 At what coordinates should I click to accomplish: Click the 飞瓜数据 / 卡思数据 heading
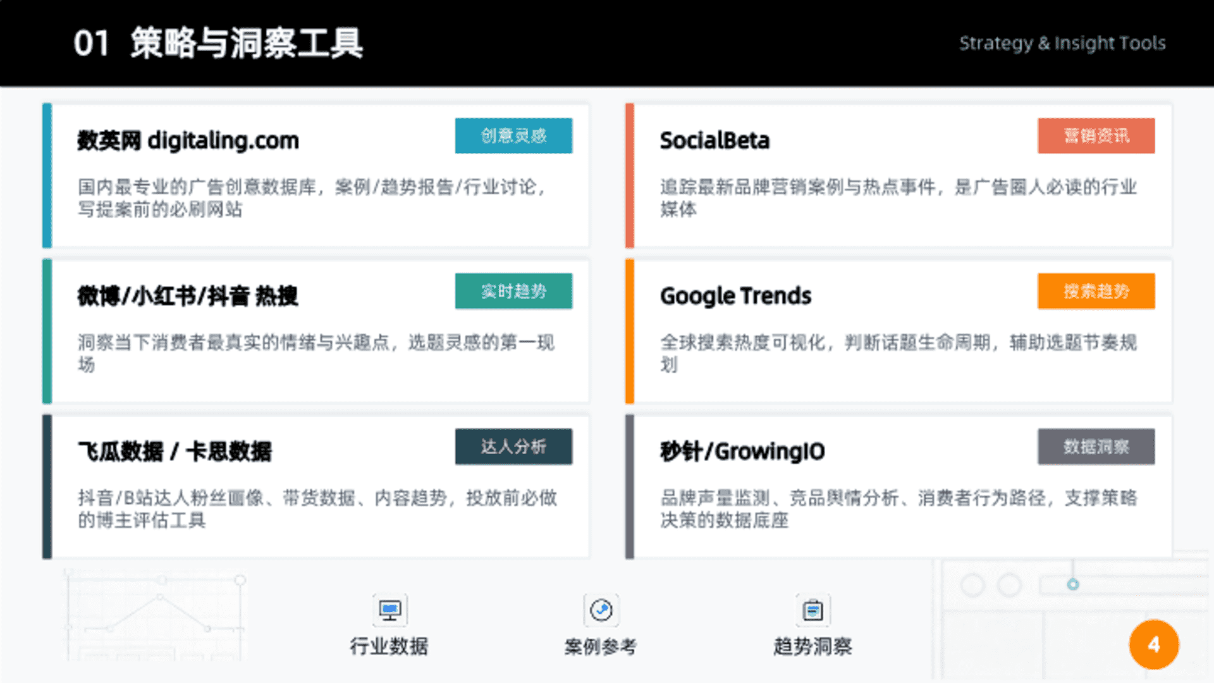click(175, 452)
